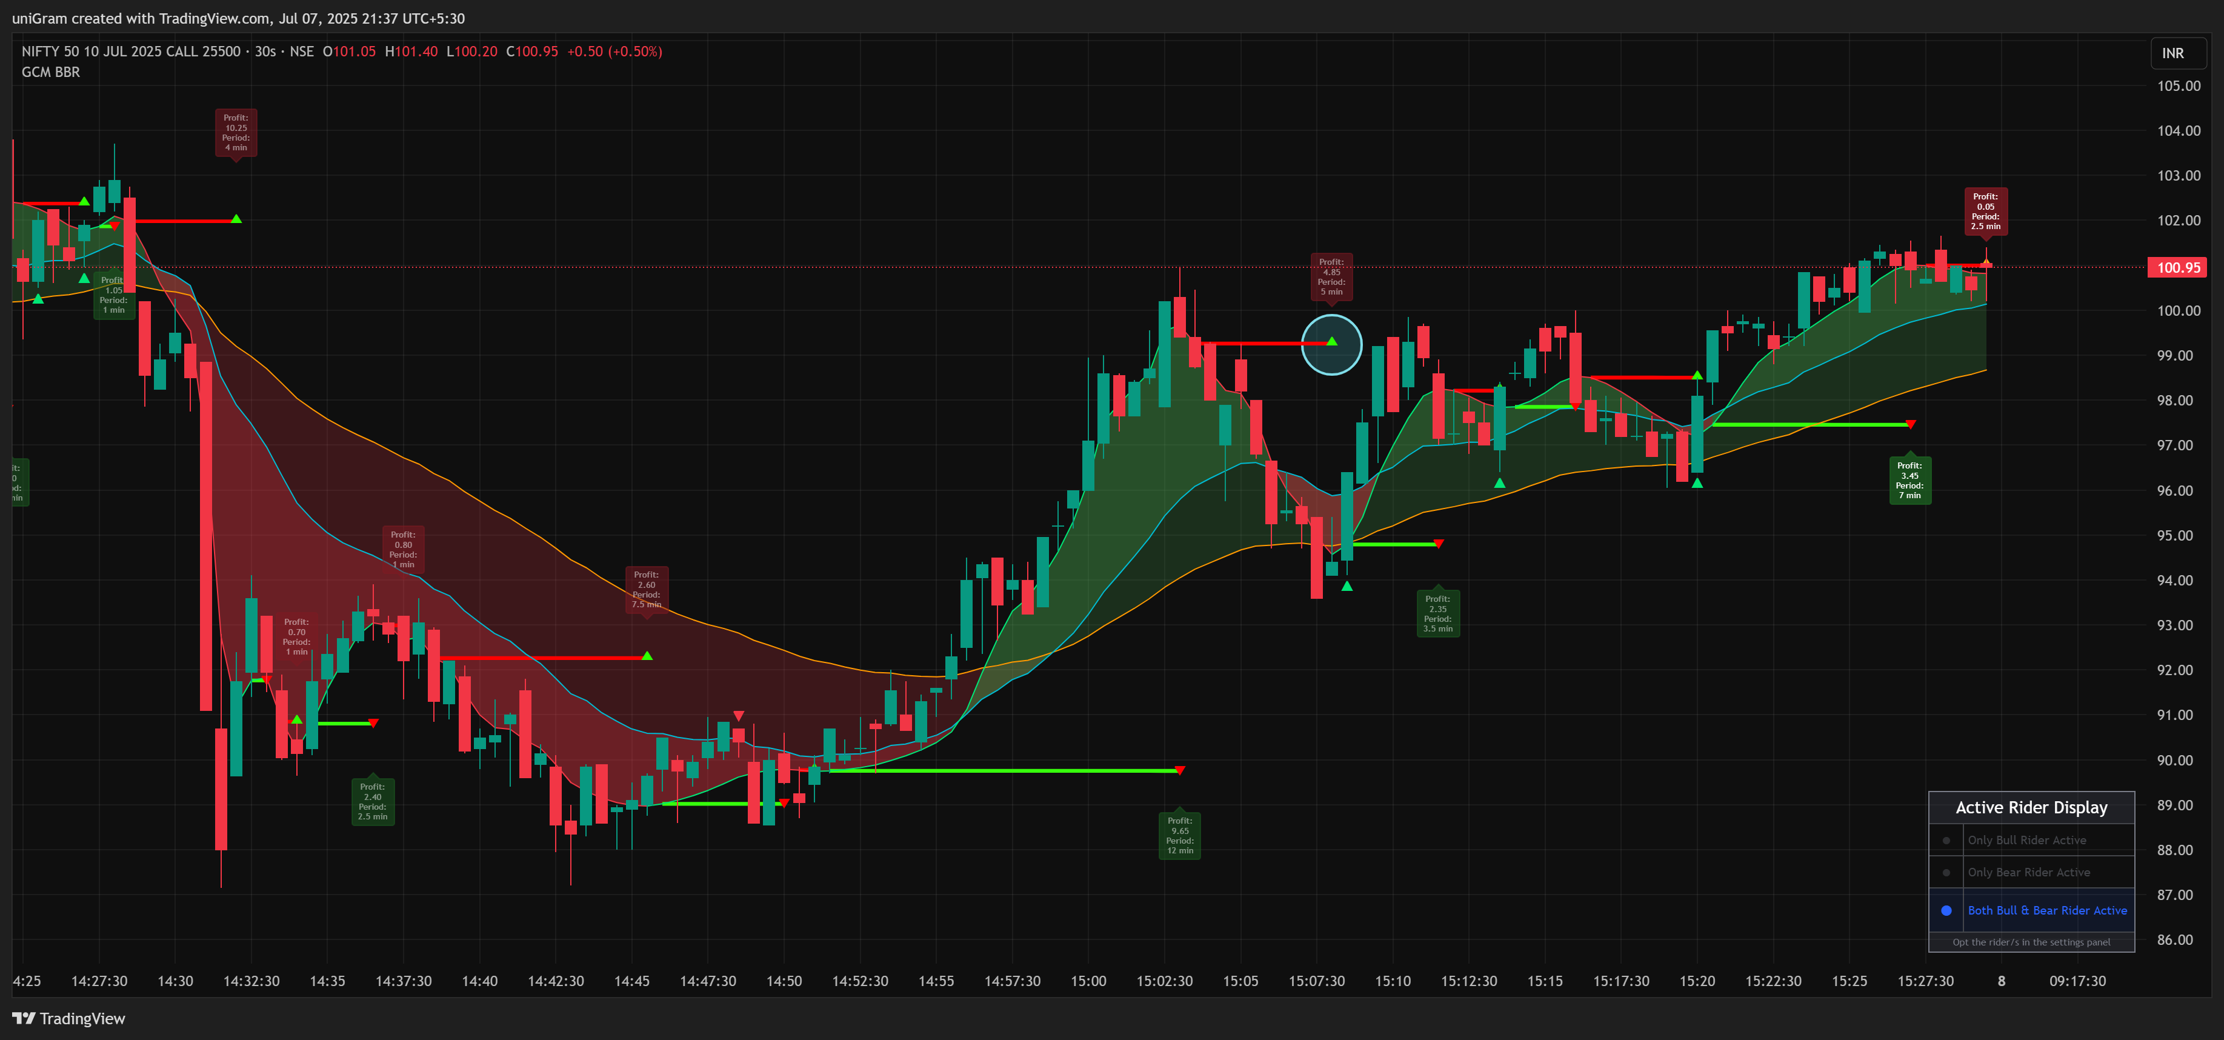
Task: Click the chart header created with TradingView.com text
Action: pyautogui.click(x=238, y=18)
